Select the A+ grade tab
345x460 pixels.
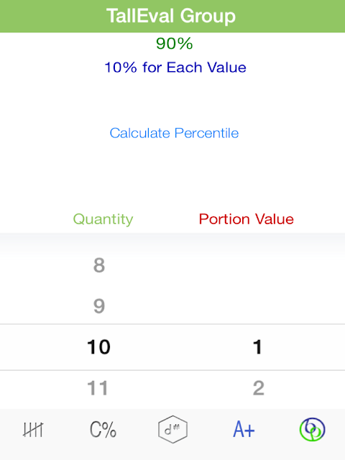coord(244,429)
